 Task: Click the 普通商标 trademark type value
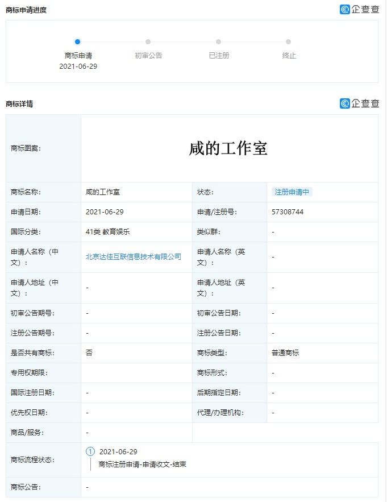[285, 353]
